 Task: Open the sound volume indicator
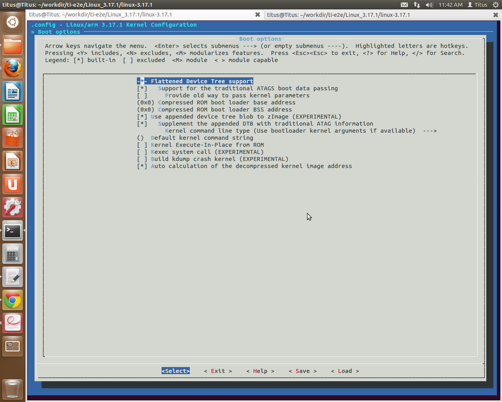click(429, 5)
